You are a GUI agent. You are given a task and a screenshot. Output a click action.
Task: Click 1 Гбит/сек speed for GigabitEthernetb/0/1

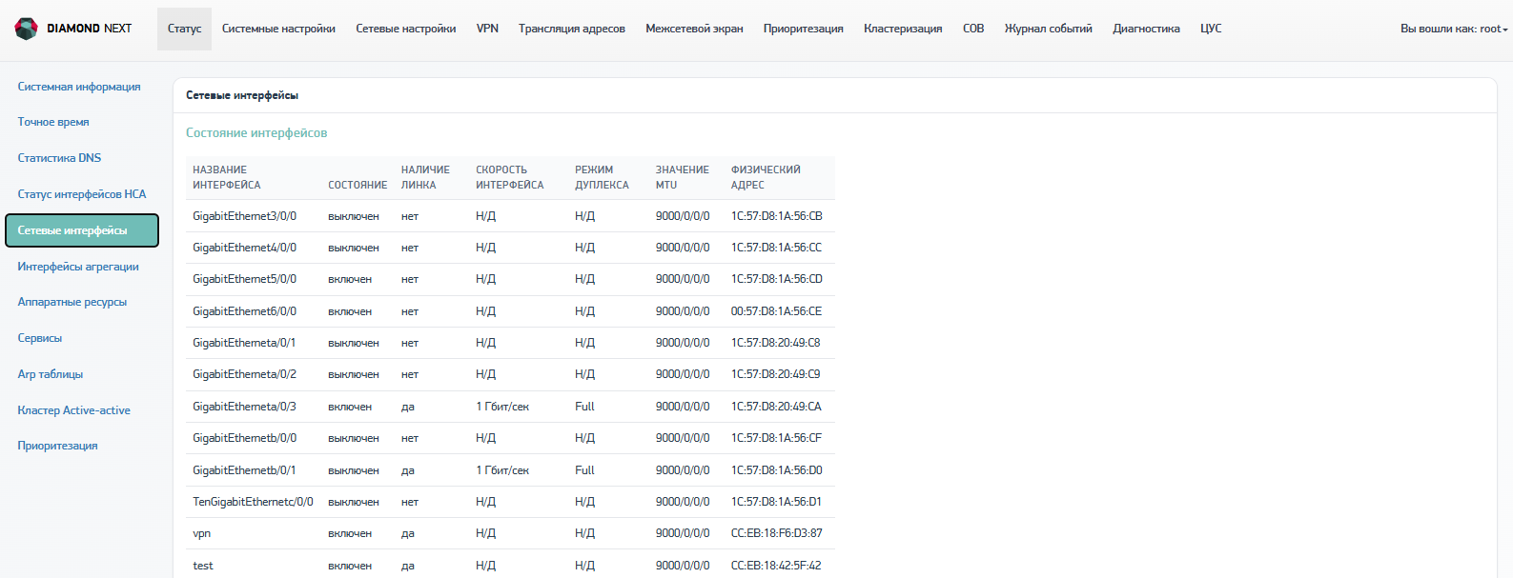tap(502, 470)
